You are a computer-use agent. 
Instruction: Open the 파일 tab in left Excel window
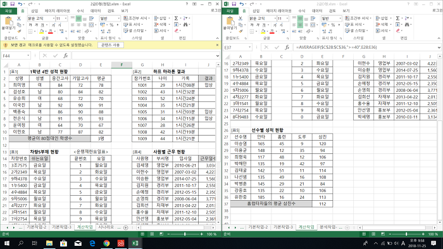(8, 11)
